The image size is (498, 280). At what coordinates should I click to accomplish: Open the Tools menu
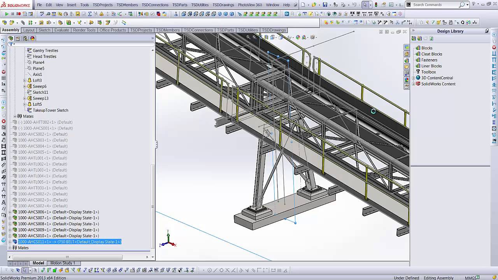click(84, 5)
